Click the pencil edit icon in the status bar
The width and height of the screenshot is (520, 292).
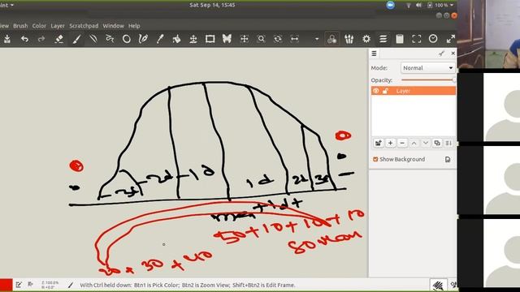coord(19,285)
